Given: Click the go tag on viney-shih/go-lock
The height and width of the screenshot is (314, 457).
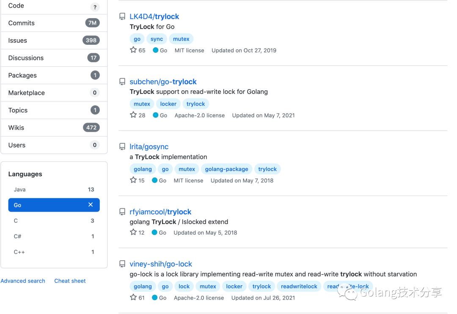Looking at the screenshot, I should click(x=165, y=287).
